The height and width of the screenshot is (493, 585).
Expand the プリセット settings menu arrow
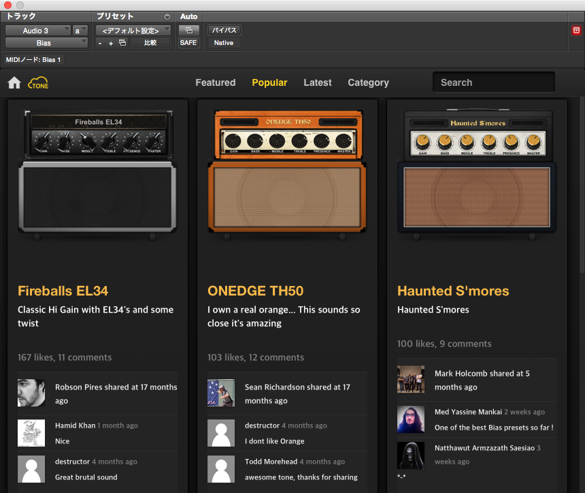click(167, 17)
